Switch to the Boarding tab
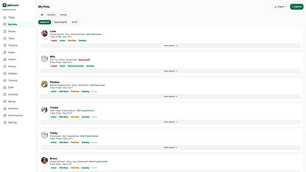The width and height of the screenshot is (306, 172). pyautogui.click(x=51, y=15)
